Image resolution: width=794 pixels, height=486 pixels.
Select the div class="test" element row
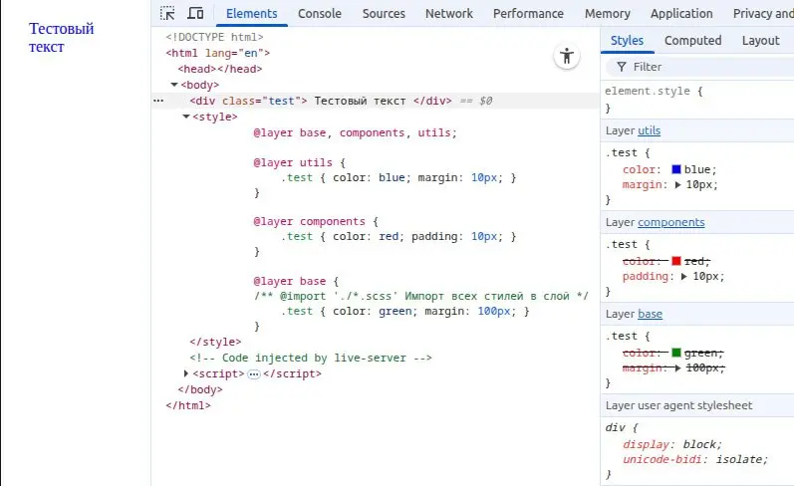point(375,101)
